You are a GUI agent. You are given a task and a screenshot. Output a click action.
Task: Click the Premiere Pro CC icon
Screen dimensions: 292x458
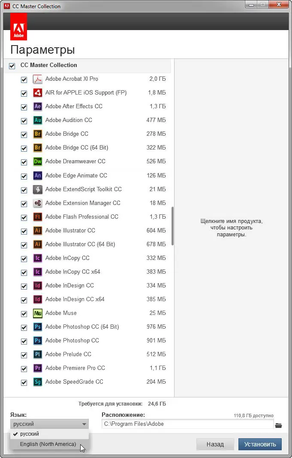click(38, 368)
